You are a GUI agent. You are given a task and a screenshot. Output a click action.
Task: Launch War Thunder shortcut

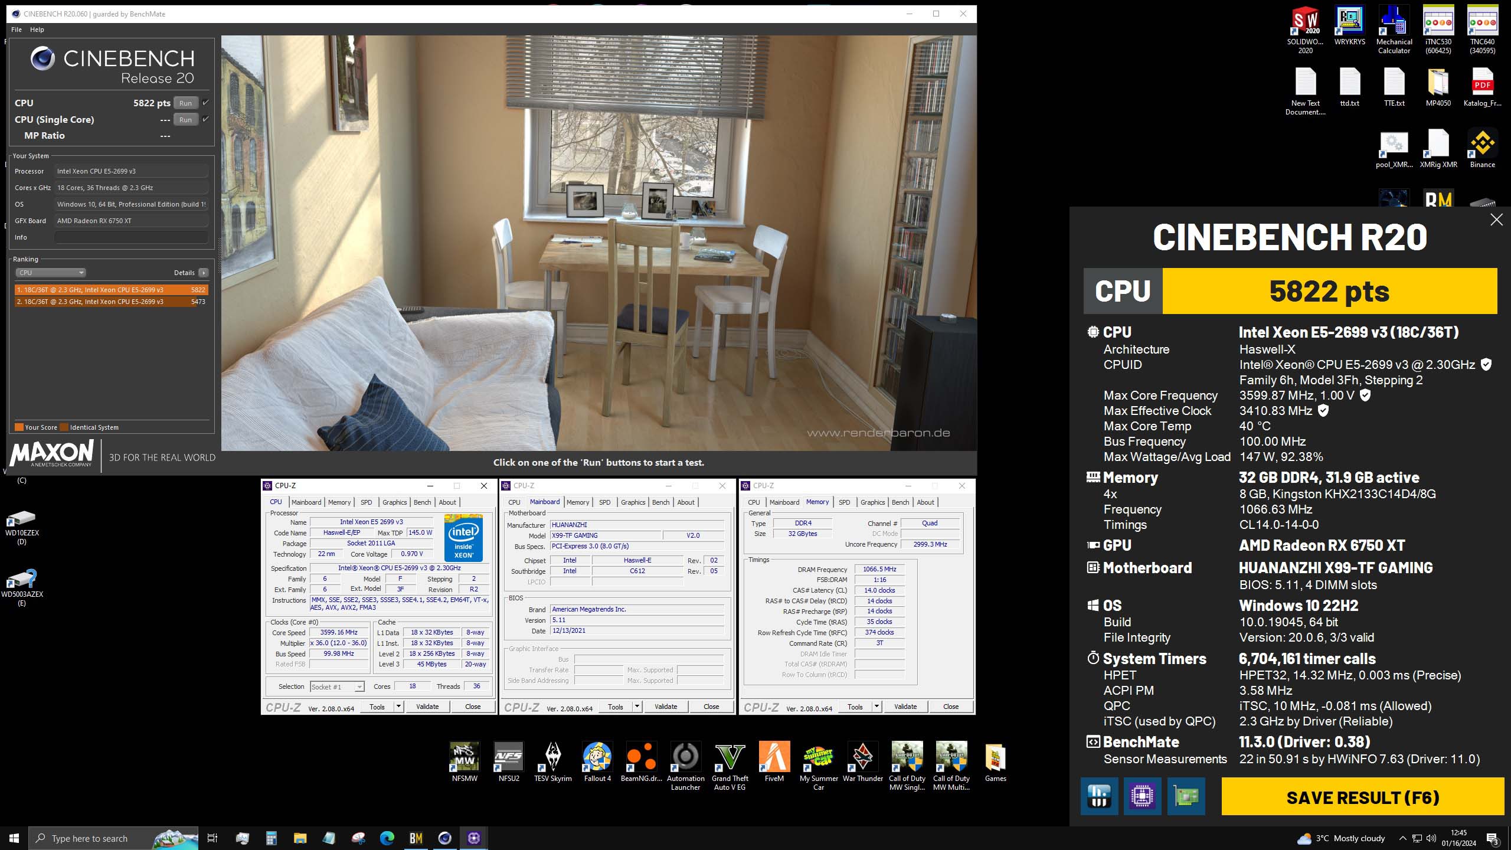coord(863,762)
